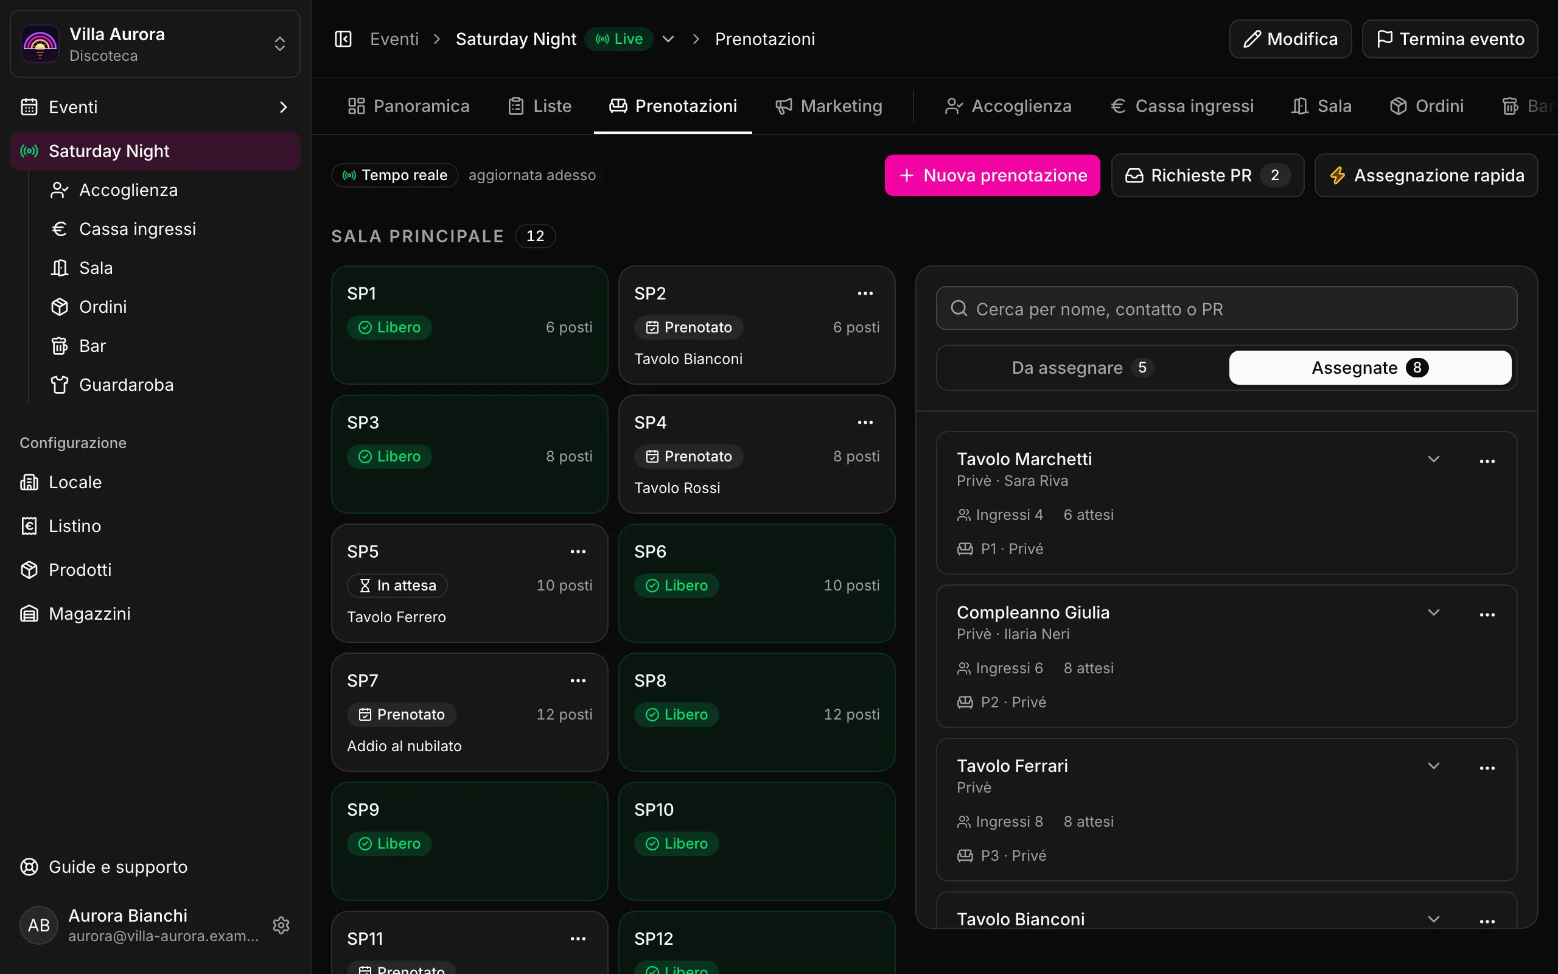Select the free SP6 table card
The width and height of the screenshot is (1558, 974).
tap(756, 583)
